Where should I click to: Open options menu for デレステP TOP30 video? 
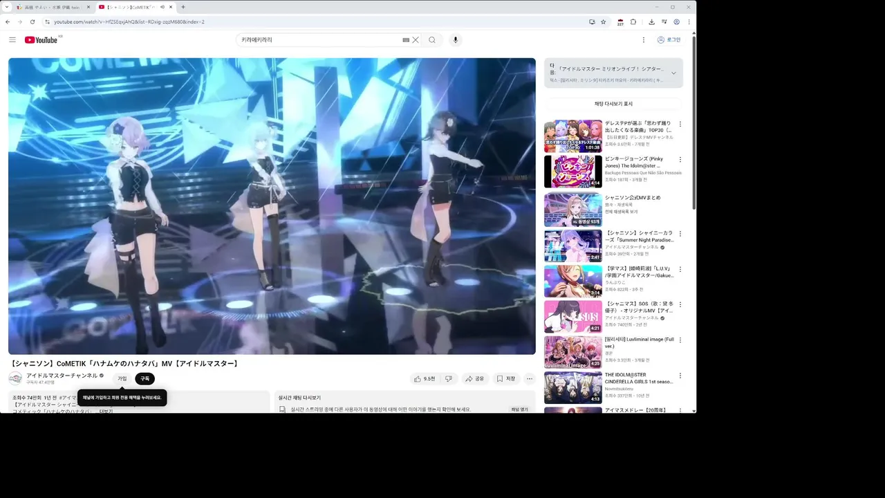(x=680, y=124)
